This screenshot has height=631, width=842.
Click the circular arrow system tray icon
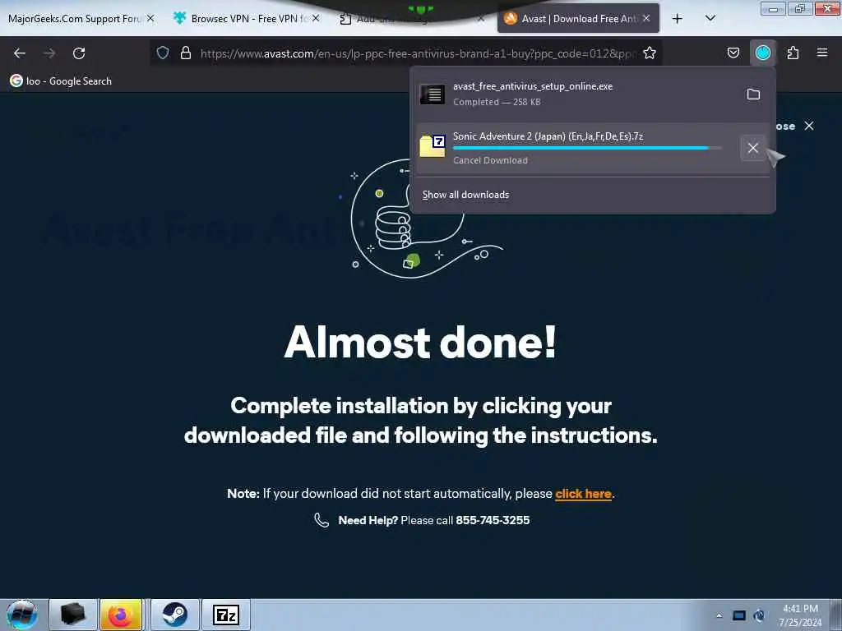(759, 615)
